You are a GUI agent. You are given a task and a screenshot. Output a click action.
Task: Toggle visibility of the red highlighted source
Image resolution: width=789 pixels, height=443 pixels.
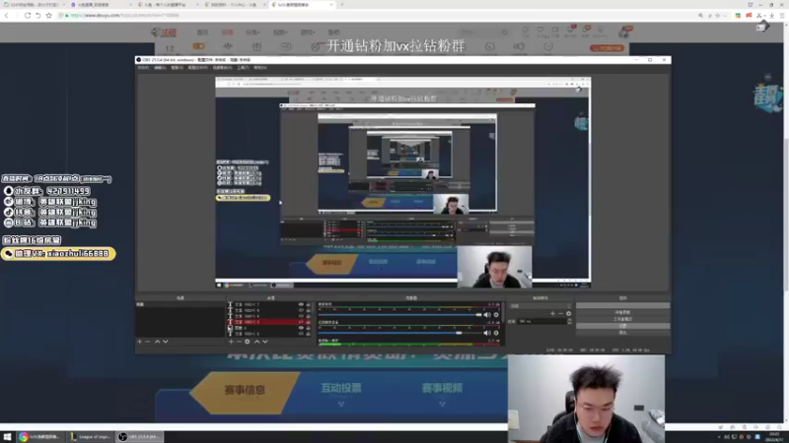pos(301,322)
